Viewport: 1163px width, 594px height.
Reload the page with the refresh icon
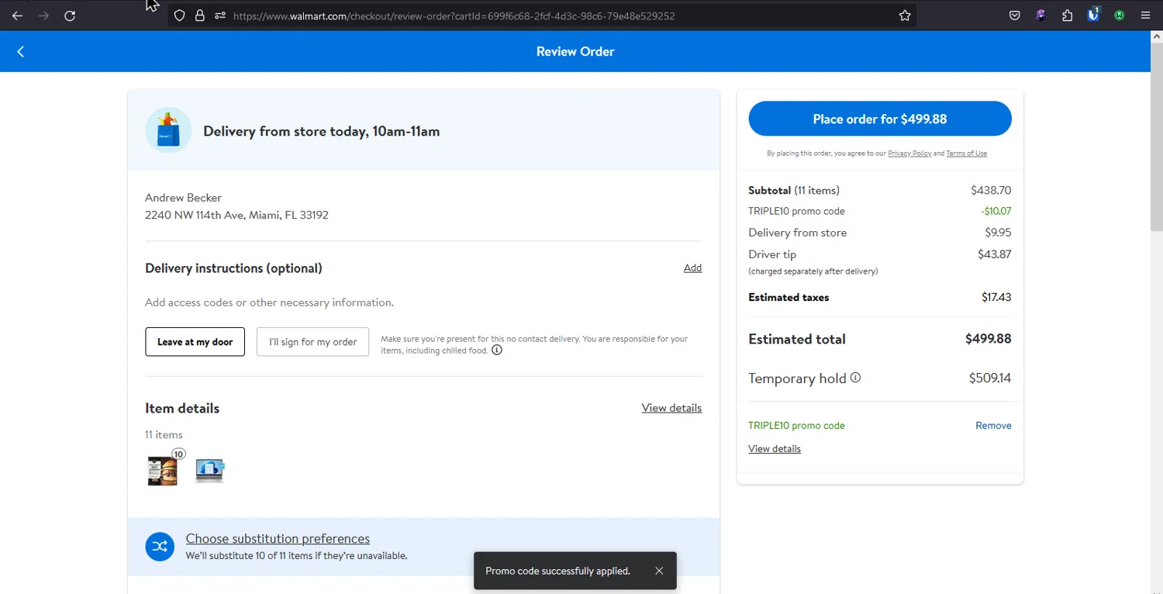[70, 16]
